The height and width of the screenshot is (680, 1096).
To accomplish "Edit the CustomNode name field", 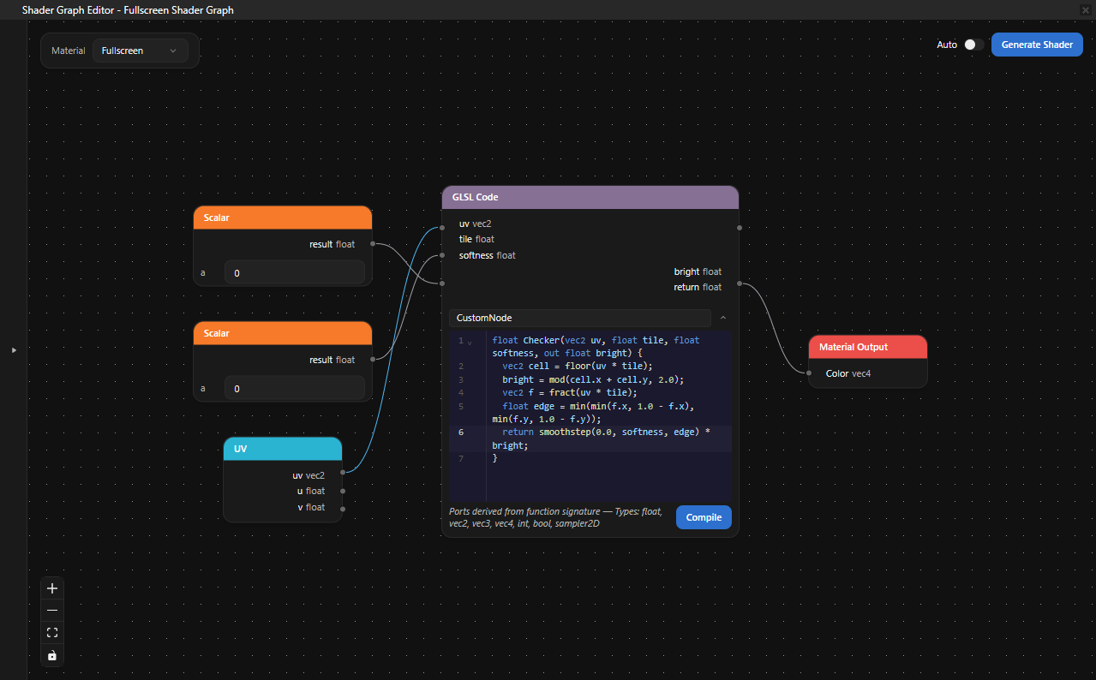I will 579,318.
